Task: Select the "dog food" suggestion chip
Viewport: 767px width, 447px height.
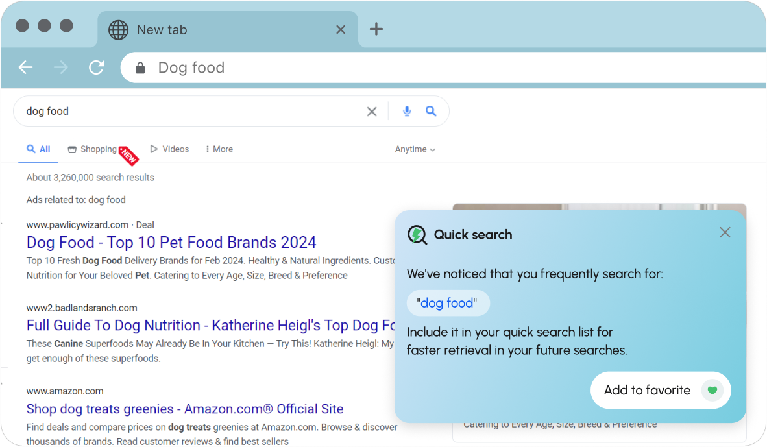Action: (x=448, y=303)
